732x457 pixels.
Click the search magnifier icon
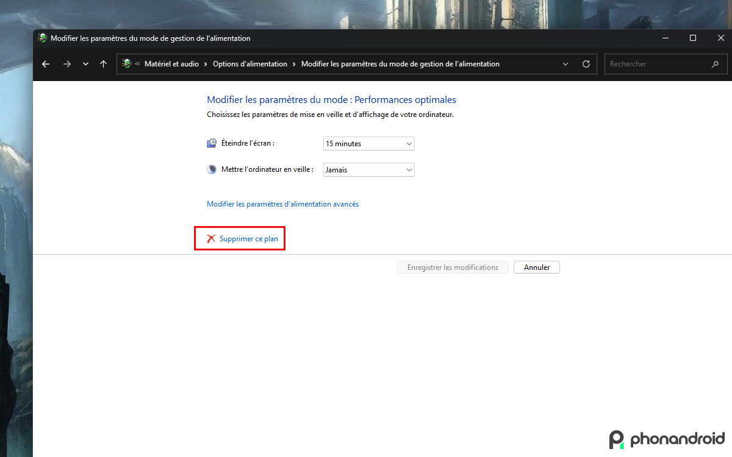pyautogui.click(x=716, y=63)
